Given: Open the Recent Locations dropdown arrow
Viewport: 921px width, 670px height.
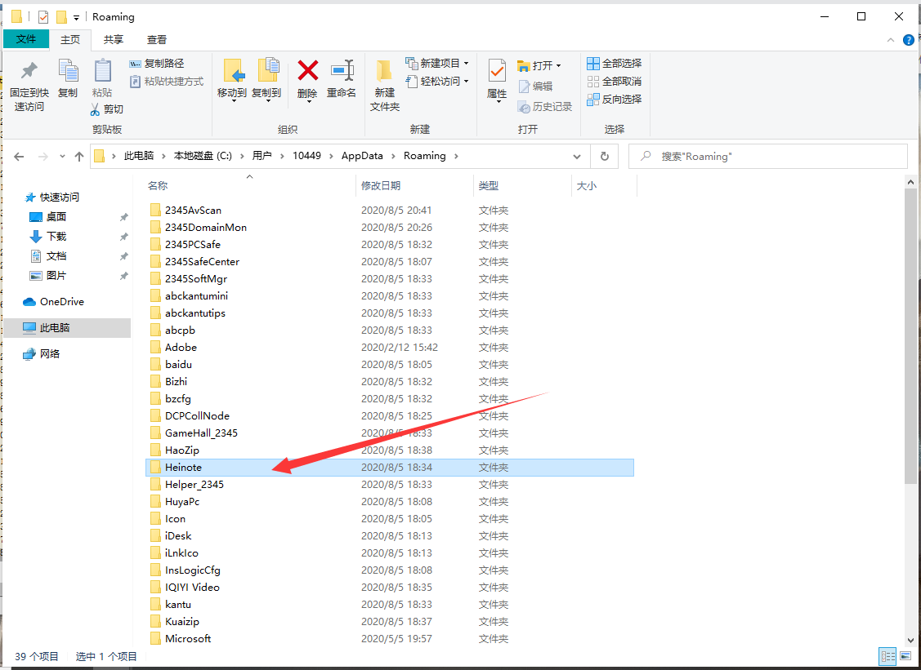Looking at the screenshot, I should click(x=62, y=157).
